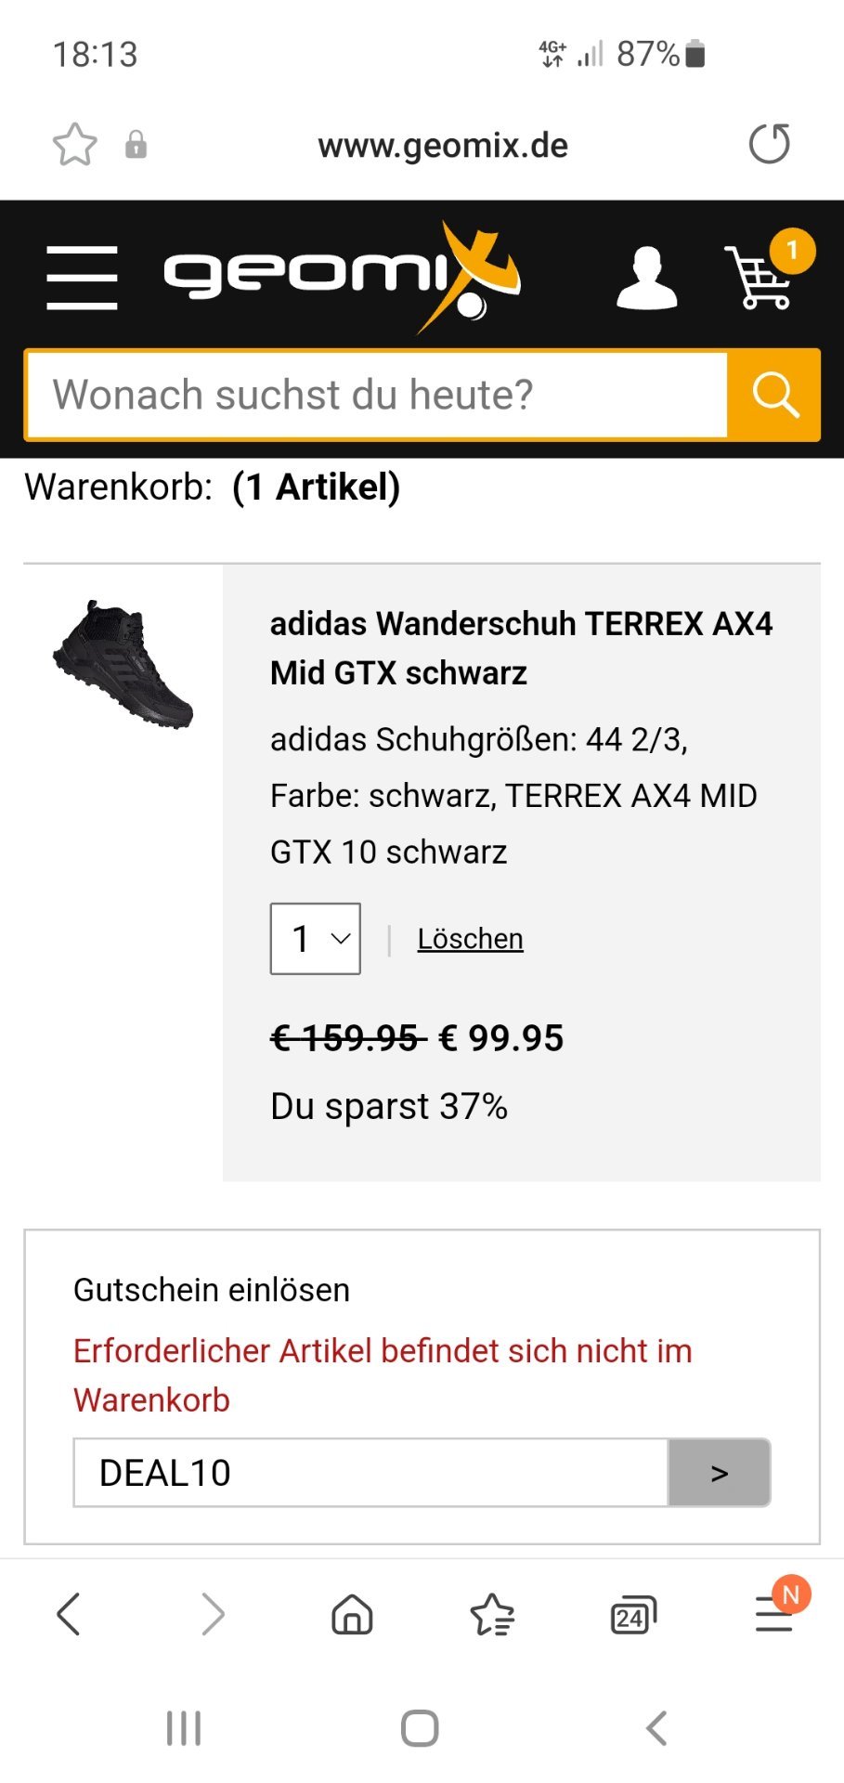Open the user account icon
The width and height of the screenshot is (844, 1783).
646,277
